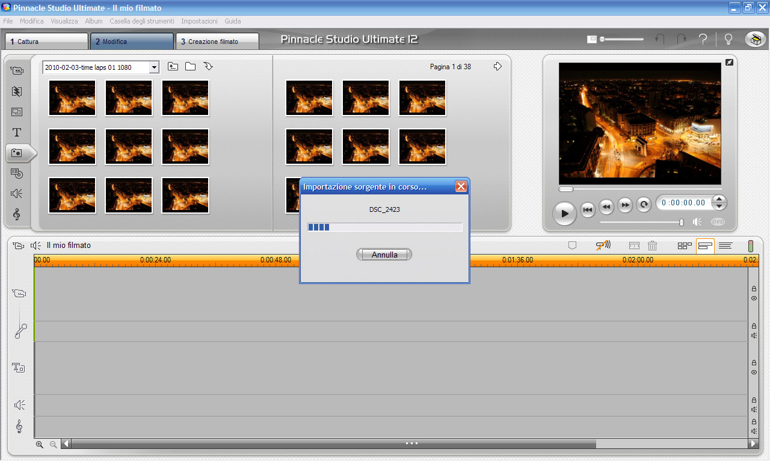Click the lightbulb tips icon
This screenshot has height=461, width=770.
pos(728,39)
